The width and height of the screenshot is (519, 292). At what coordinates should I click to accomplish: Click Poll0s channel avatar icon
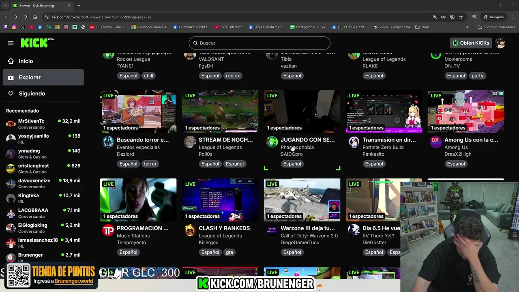pos(190,142)
